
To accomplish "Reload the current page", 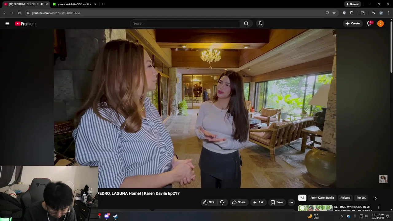I will click(x=19, y=13).
